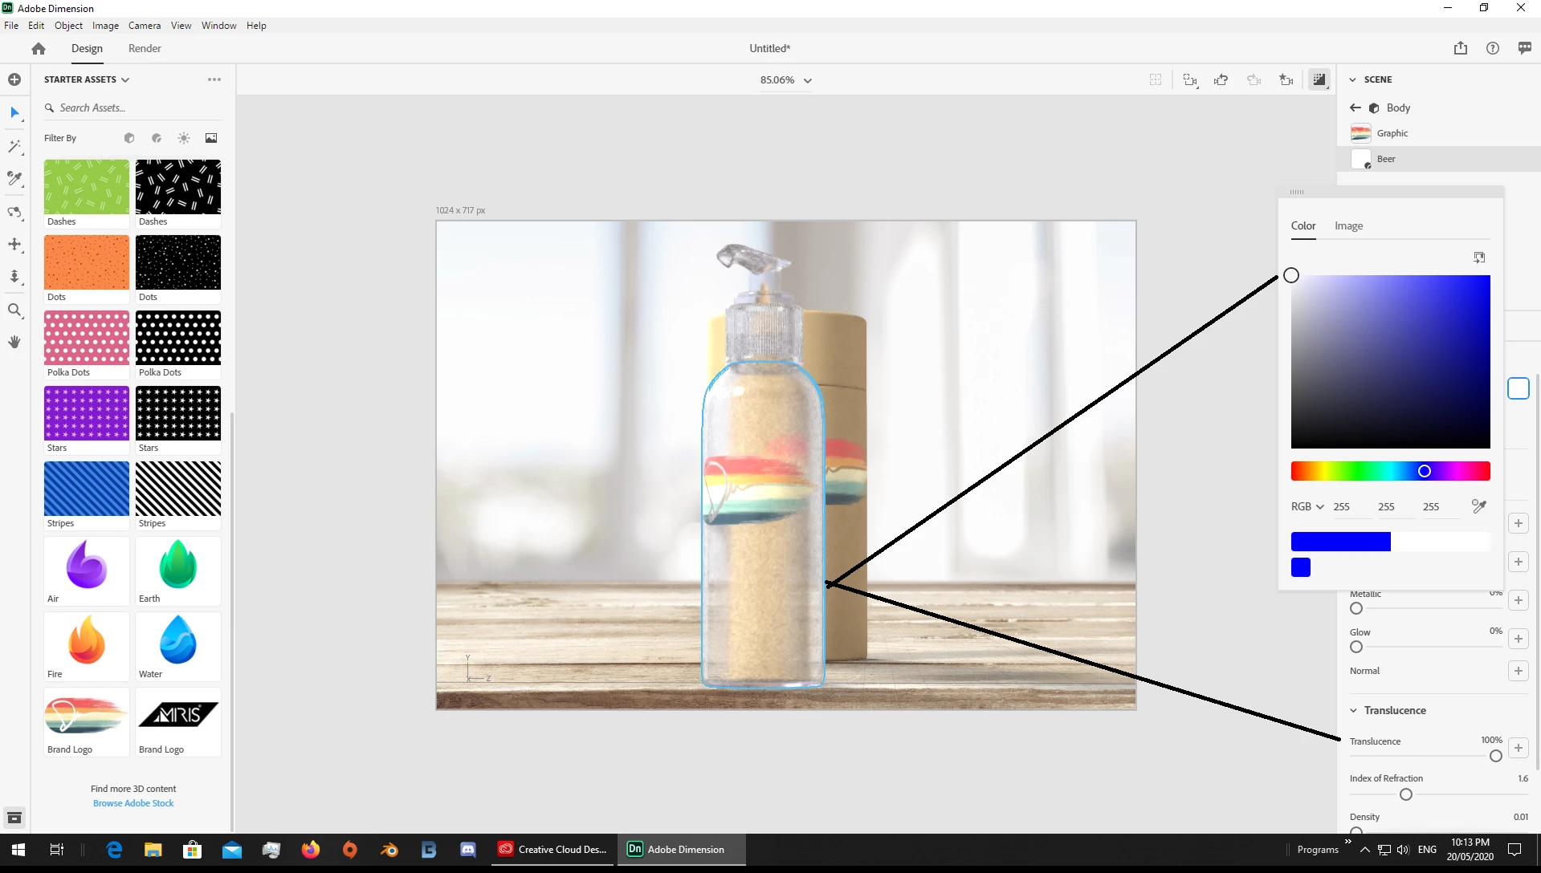Adjust the hue slider handle
The width and height of the screenshot is (1541, 873).
tap(1425, 471)
